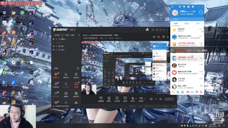Open 主播任务 tool in toolbox
Image resolution: width=228 pixels, height=128 pixels.
[76, 75]
